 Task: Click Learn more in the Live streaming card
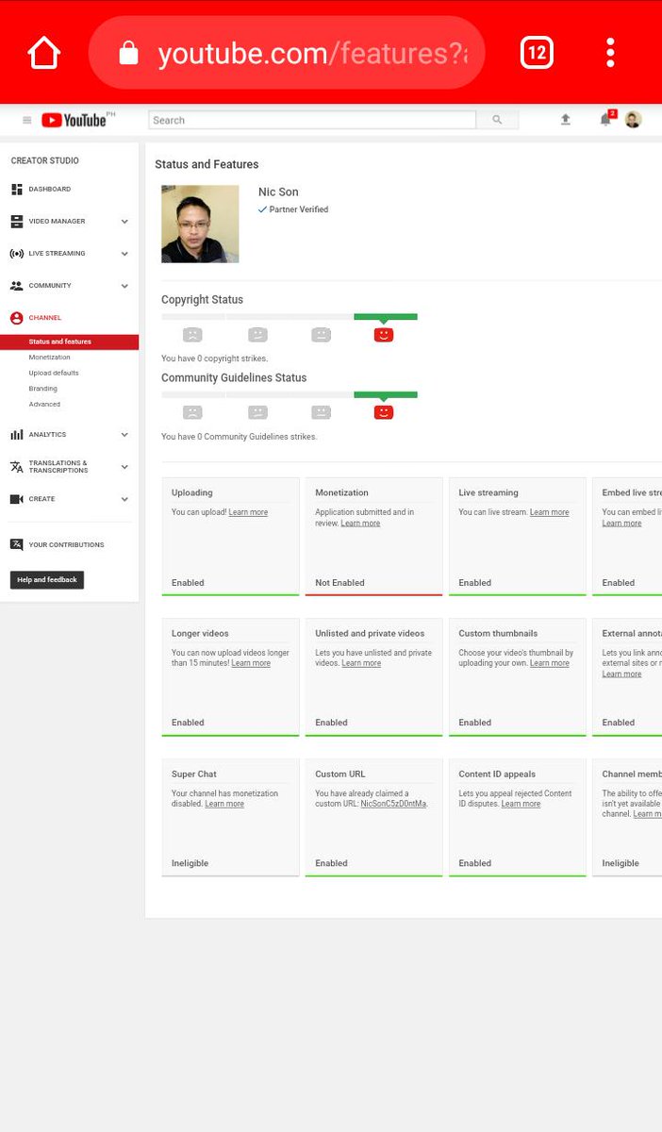pos(549,512)
